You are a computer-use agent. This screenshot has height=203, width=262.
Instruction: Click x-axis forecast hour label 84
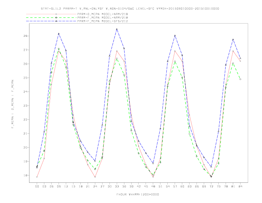(x=240, y=186)
